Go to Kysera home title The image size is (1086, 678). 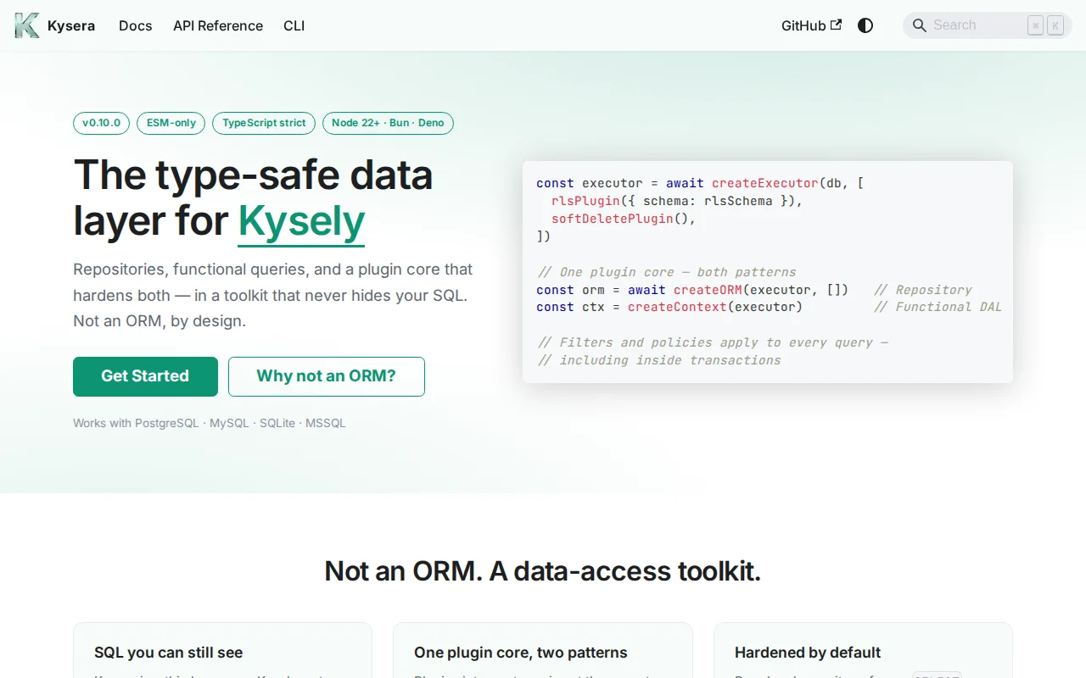coord(71,25)
